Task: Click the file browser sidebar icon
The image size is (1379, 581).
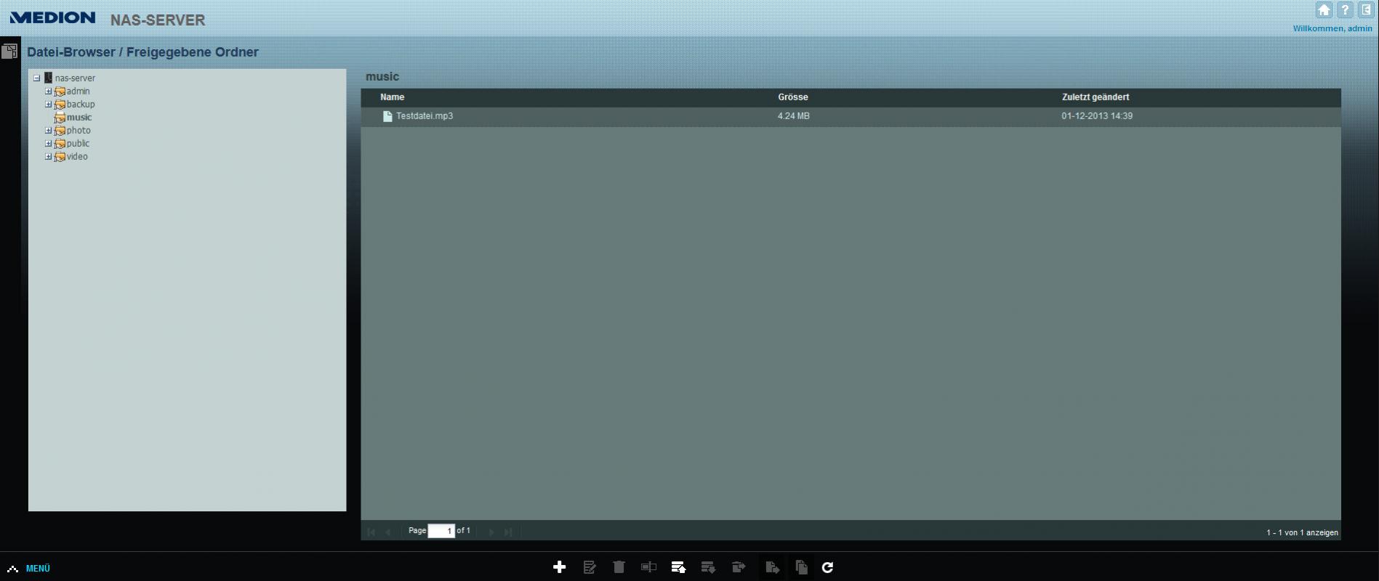Action: (x=9, y=52)
